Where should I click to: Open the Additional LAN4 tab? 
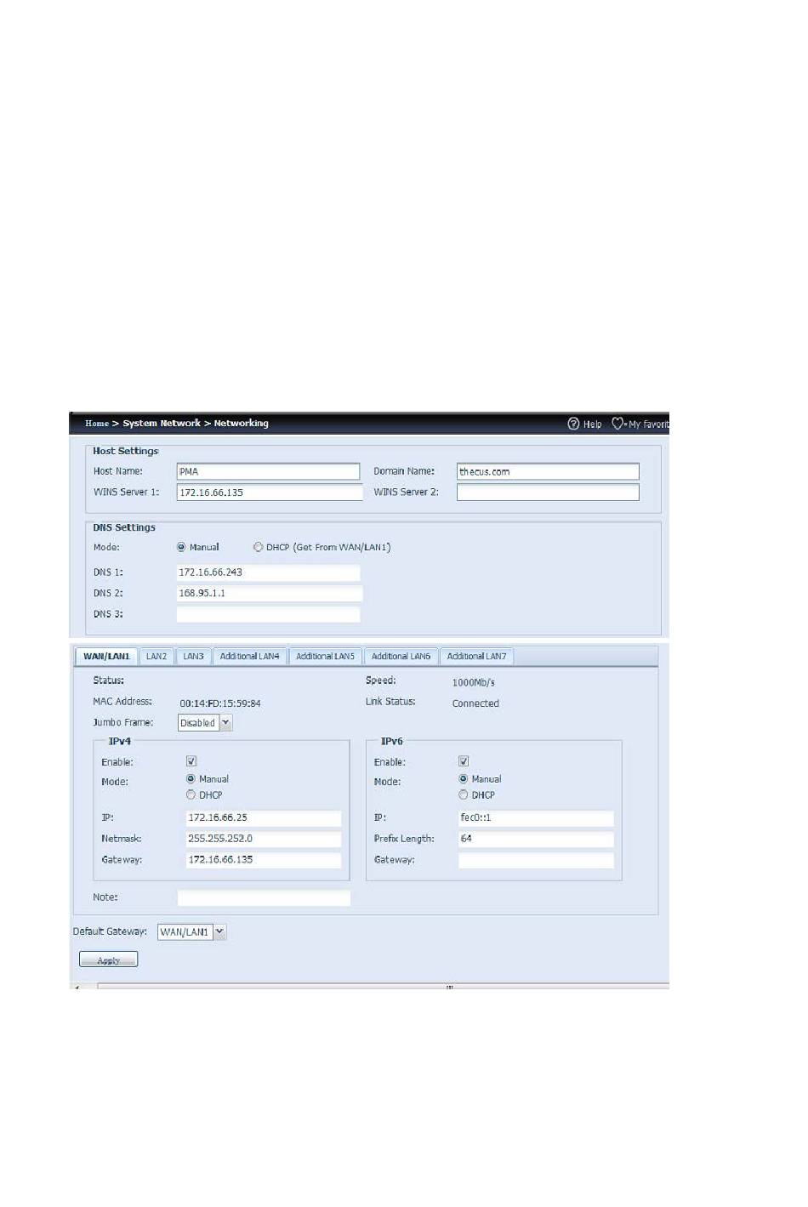click(x=249, y=657)
